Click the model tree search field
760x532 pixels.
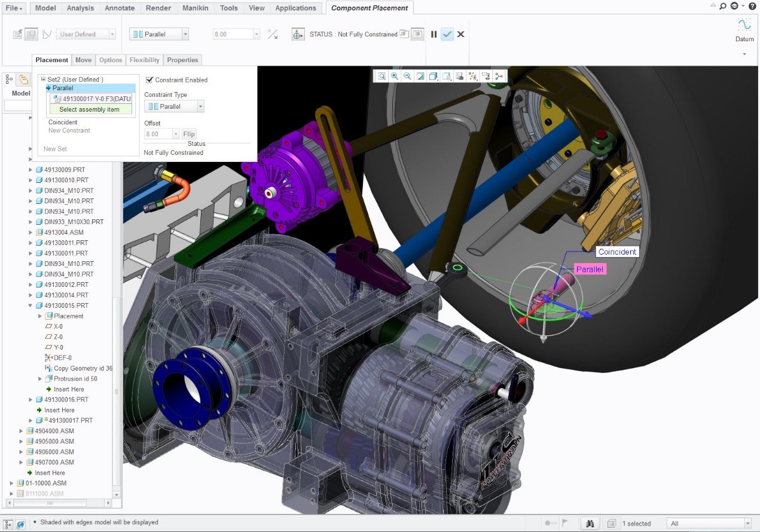tap(18, 106)
